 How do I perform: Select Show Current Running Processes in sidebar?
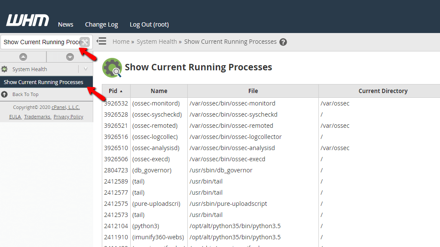point(43,82)
